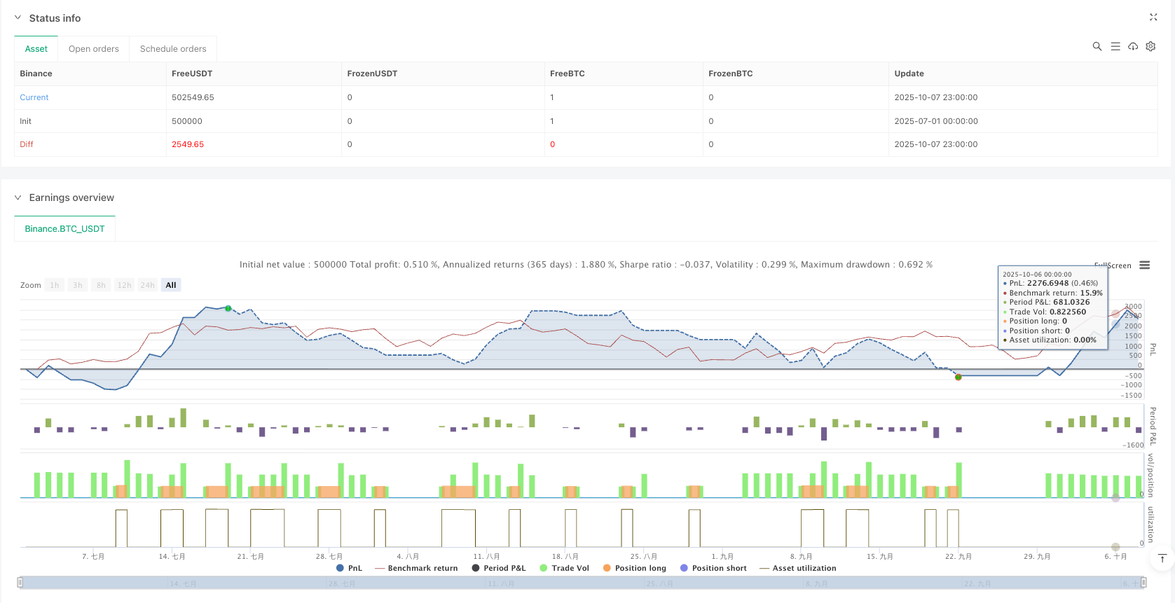Toggle Benchmark return series in legend
Viewport: 1175px width, 603px height.
coord(415,568)
